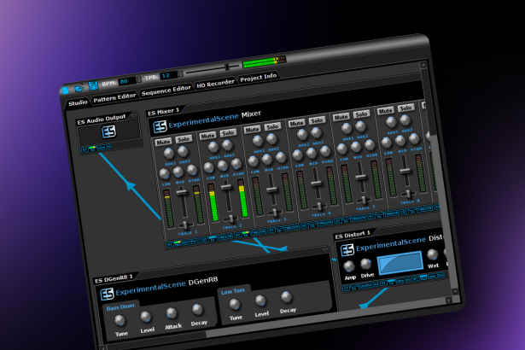Open a project with the folder icon
This screenshot has height=350, width=525.
tap(79, 88)
